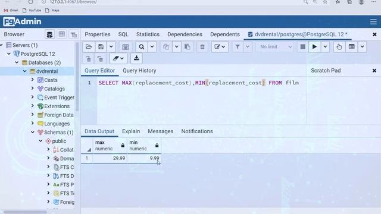Collapse the public schema node
This screenshot has height=214, width=381.
(40, 141)
